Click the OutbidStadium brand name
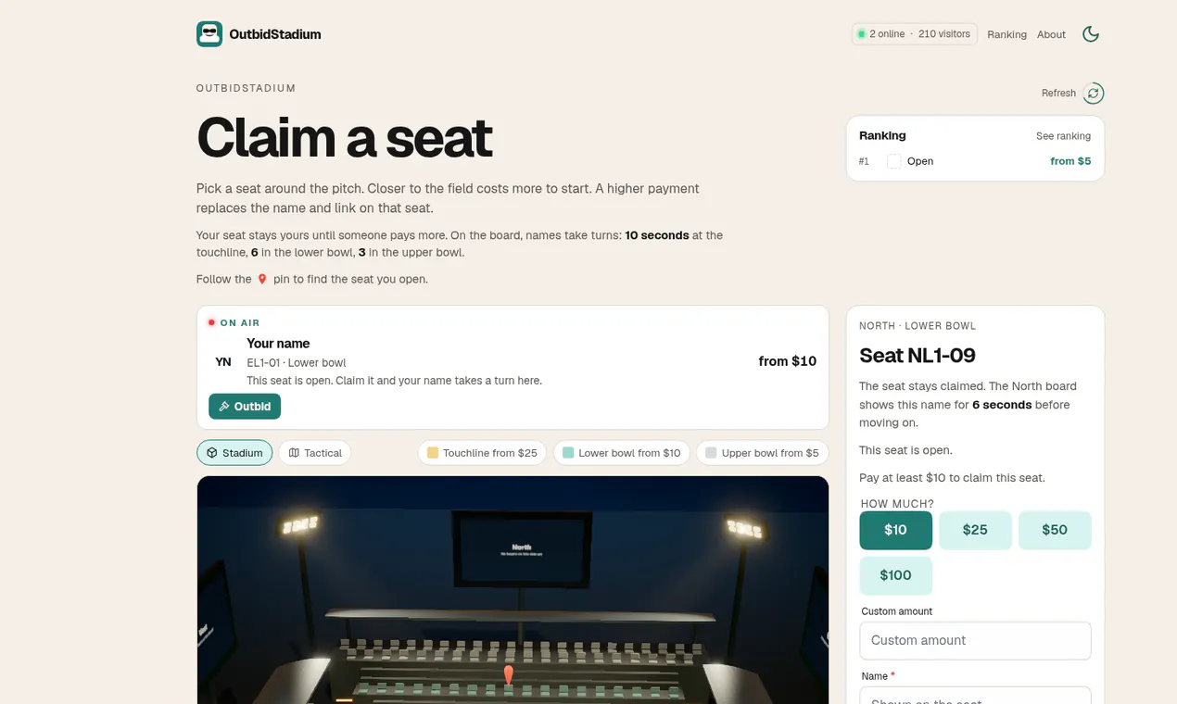Image resolution: width=1177 pixels, height=704 pixels. [x=275, y=34]
